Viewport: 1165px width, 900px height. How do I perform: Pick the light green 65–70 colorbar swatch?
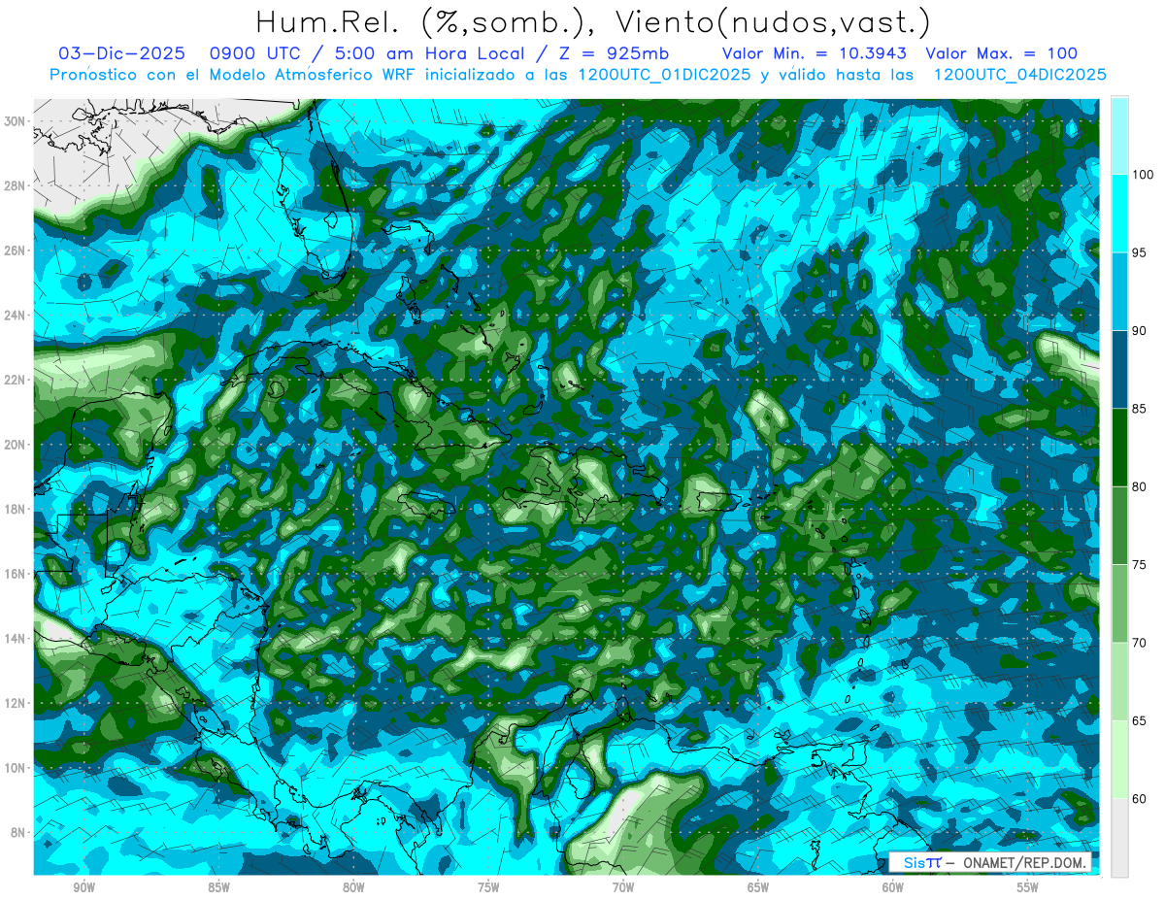[x=1119, y=682]
